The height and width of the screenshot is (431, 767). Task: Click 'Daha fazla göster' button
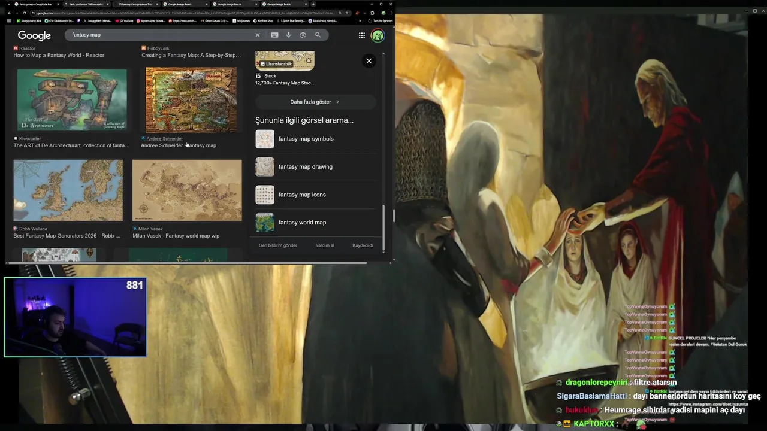click(x=315, y=102)
